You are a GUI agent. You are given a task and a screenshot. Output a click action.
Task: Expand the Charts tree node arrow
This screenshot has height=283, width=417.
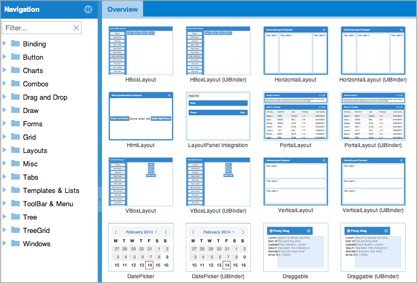pyautogui.click(x=4, y=70)
